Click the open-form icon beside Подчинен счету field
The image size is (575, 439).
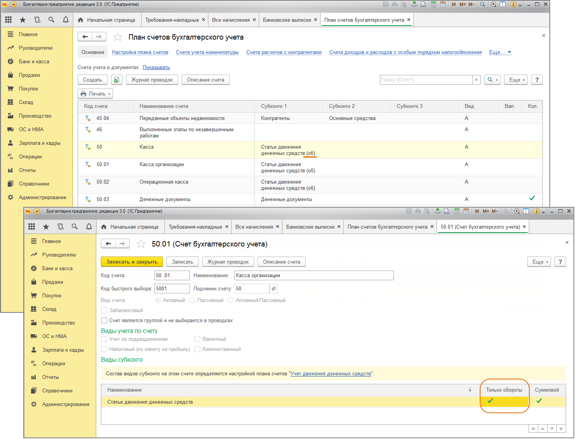click(274, 289)
